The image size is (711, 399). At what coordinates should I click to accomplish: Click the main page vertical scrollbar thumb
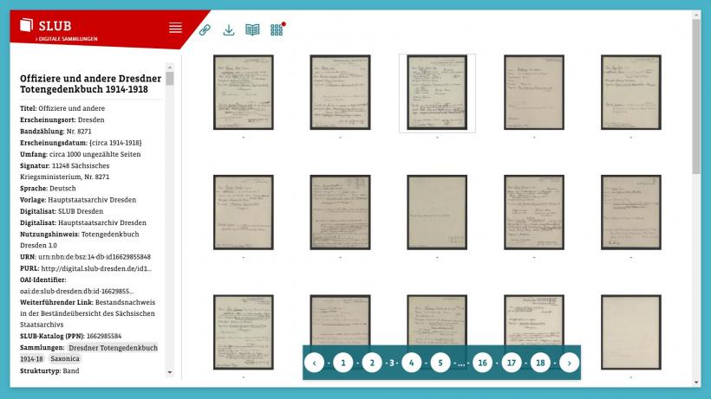point(696,96)
